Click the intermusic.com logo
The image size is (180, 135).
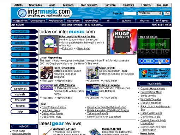[x=45, y=13]
